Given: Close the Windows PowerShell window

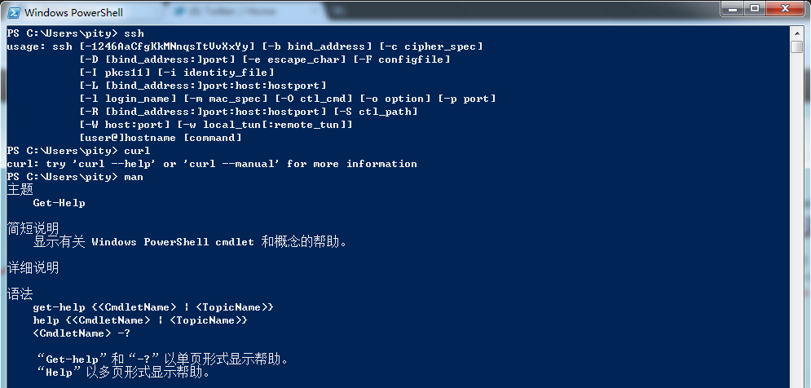Looking at the screenshot, I should [x=785, y=9].
